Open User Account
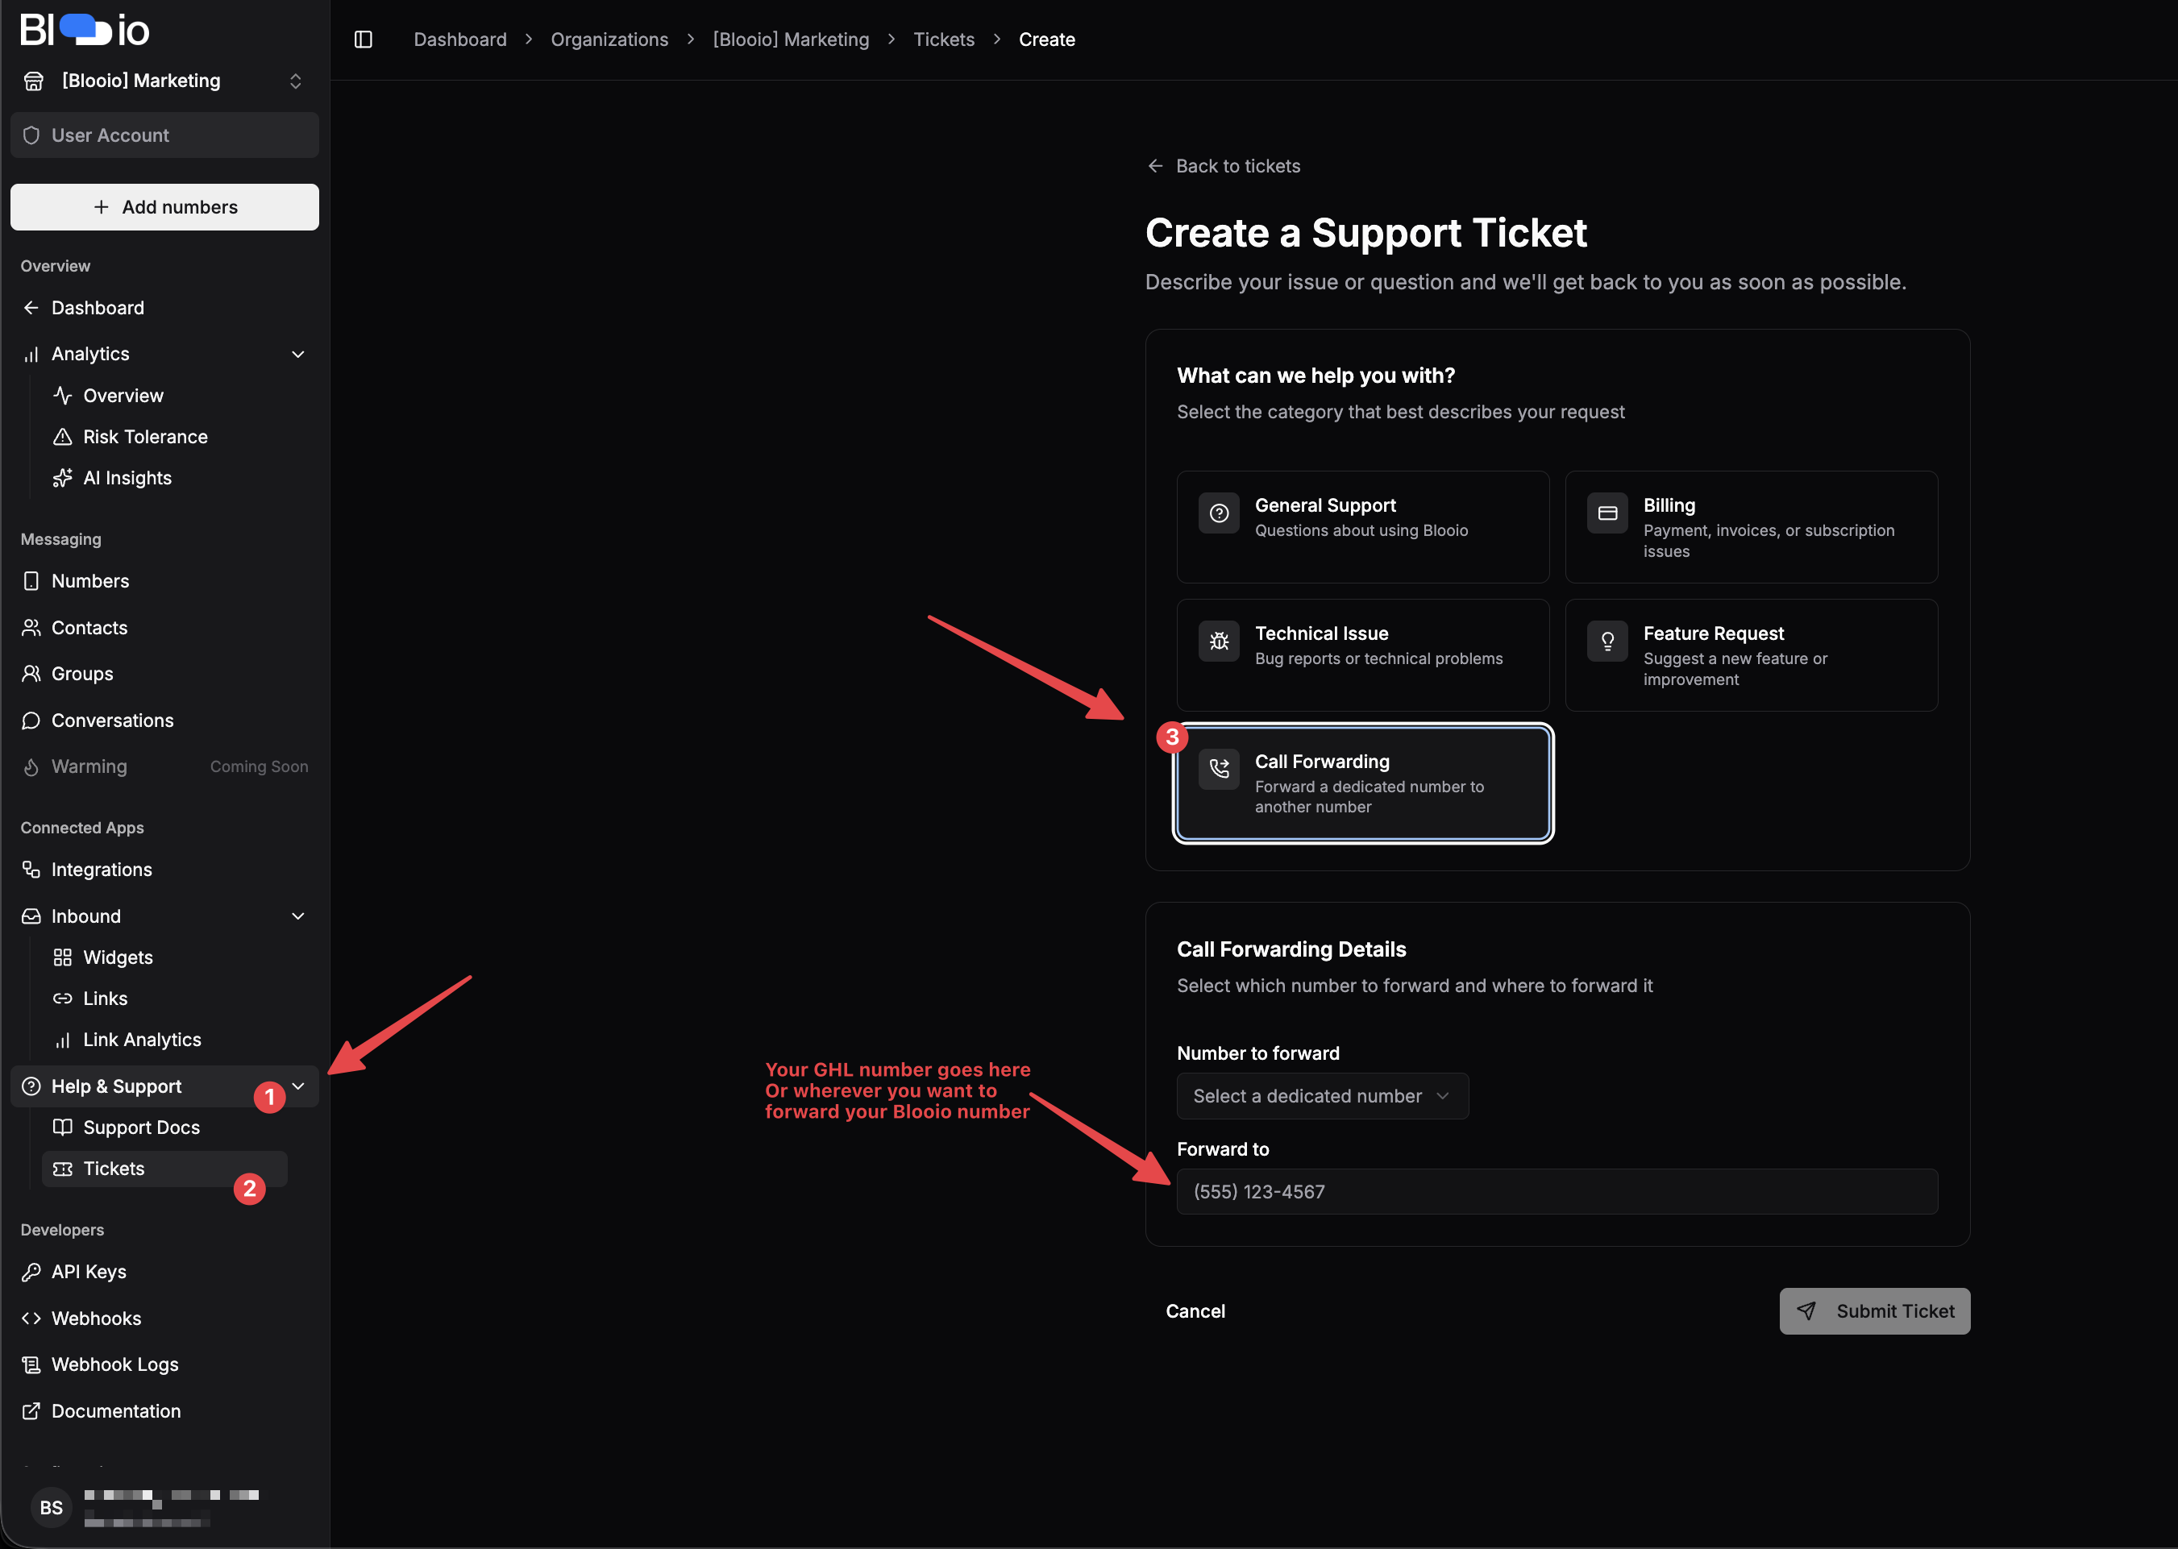This screenshot has height=1549, width=2178. 164,135
